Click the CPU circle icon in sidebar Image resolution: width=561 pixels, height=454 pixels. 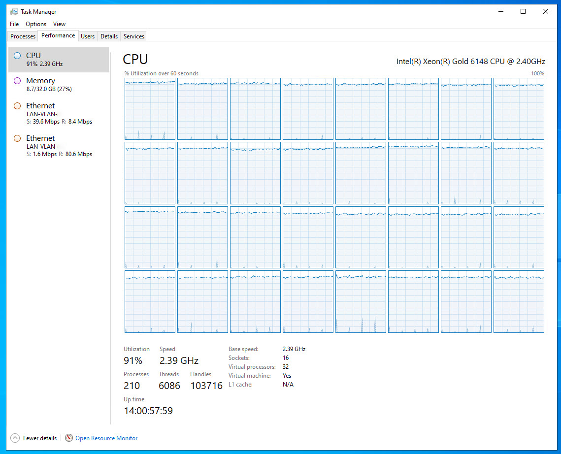tap(17, 56)
